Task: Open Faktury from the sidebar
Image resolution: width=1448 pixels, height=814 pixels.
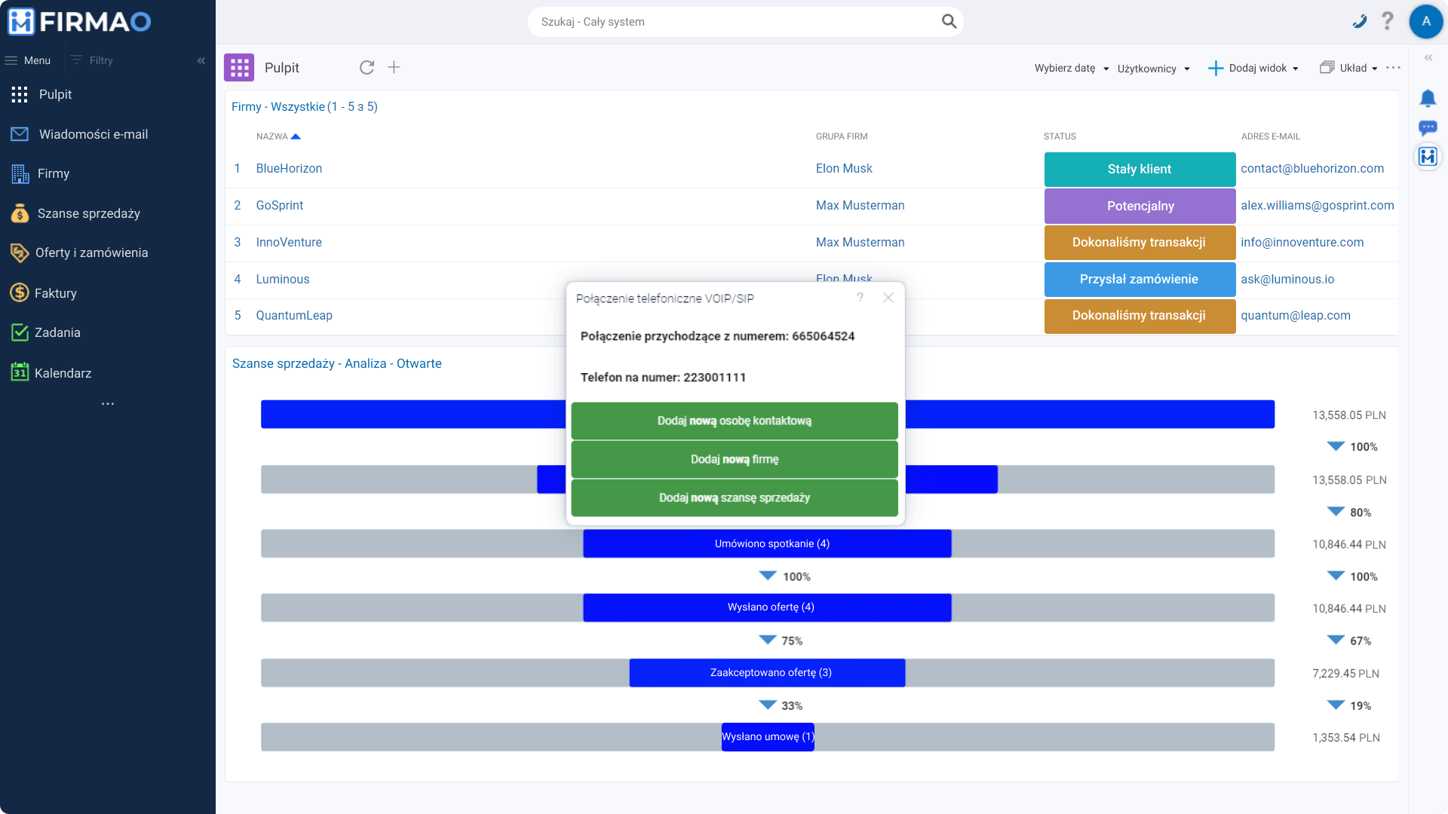Action: [55, 293]
